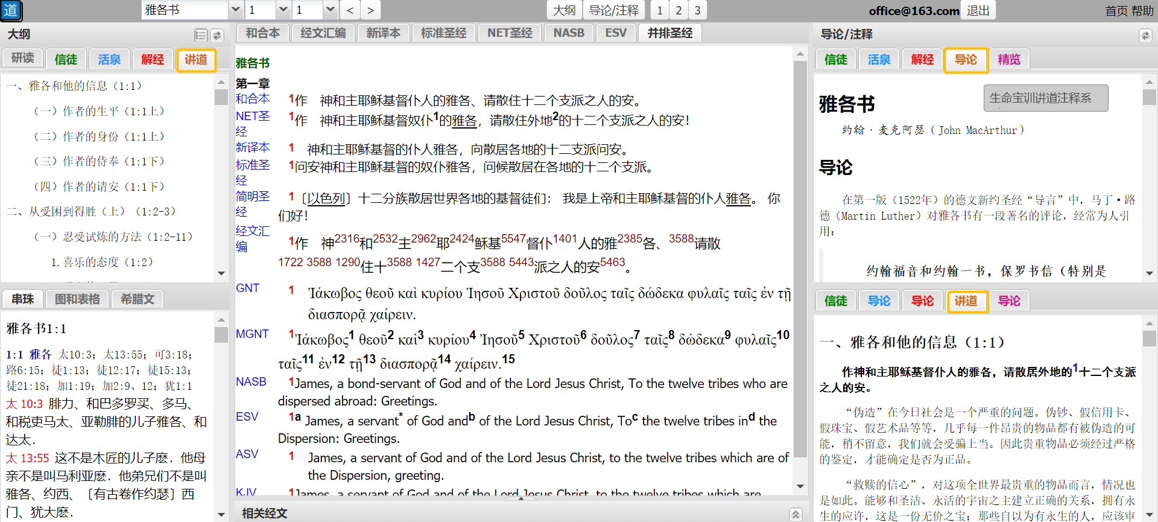Image resolution: width=1158 pixels, height=522 pixels.
Task: Open the 图和表格 tab
Action: tap(77, 299)
